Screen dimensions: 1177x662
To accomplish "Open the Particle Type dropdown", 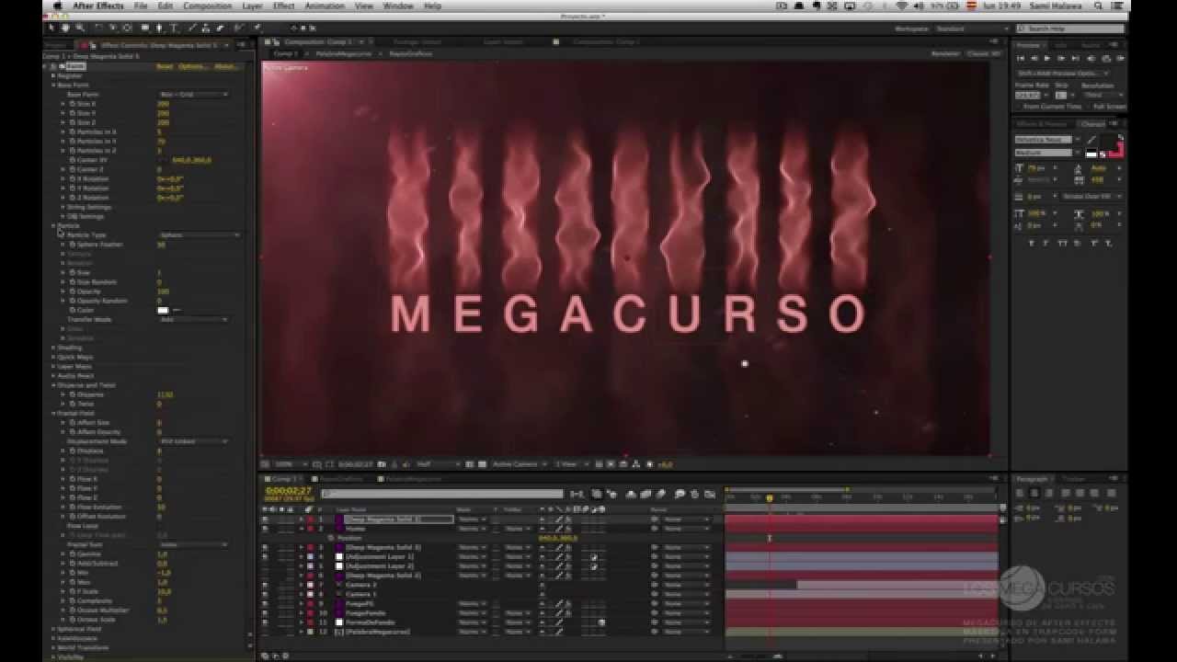I will 199,235.
